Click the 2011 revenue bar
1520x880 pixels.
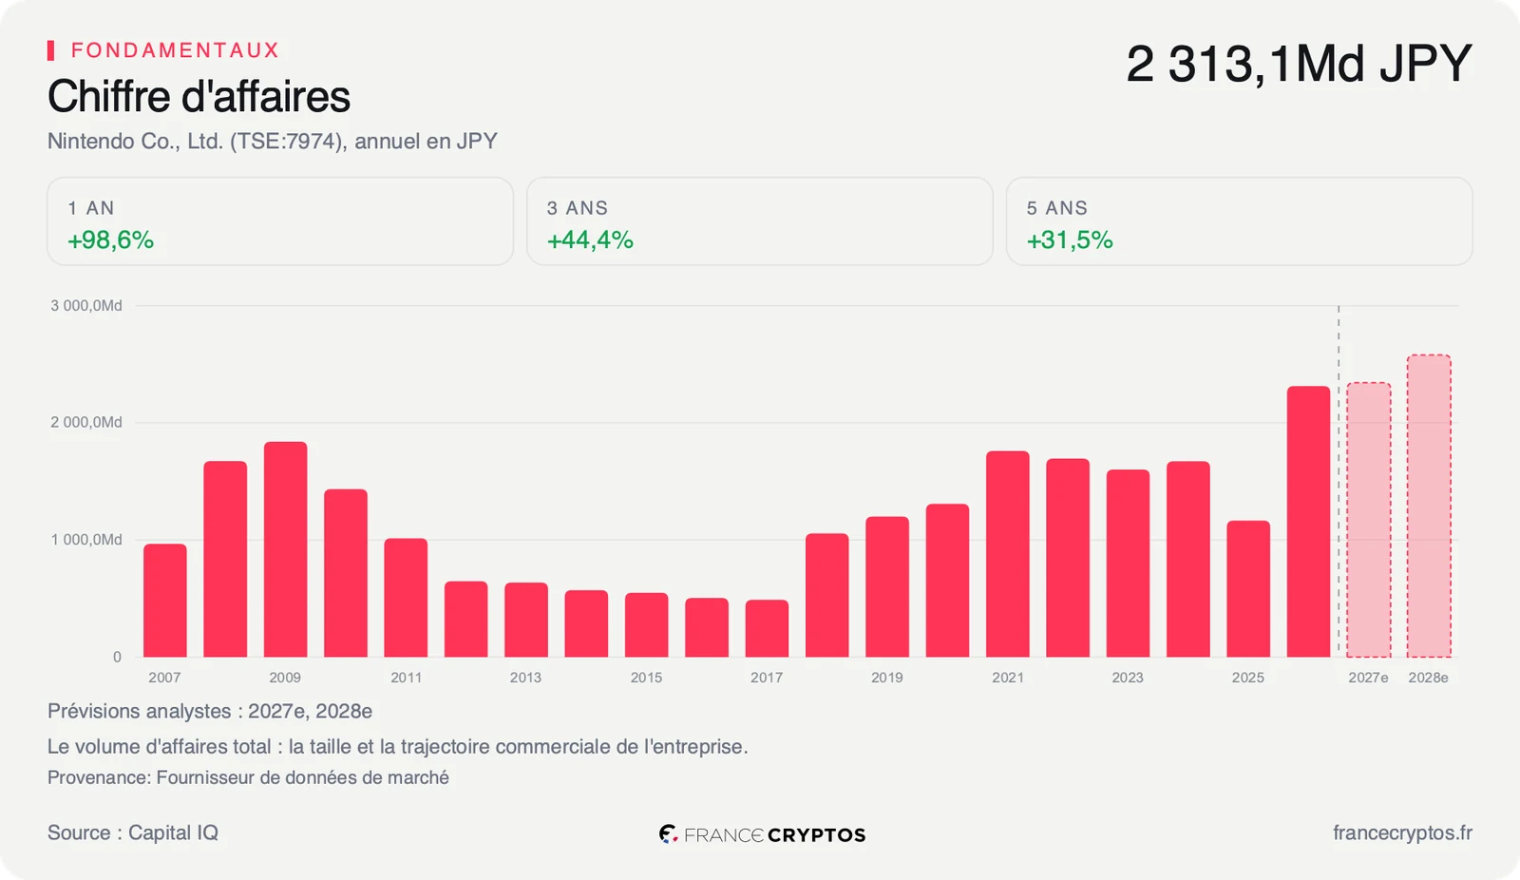pos(406,598)
